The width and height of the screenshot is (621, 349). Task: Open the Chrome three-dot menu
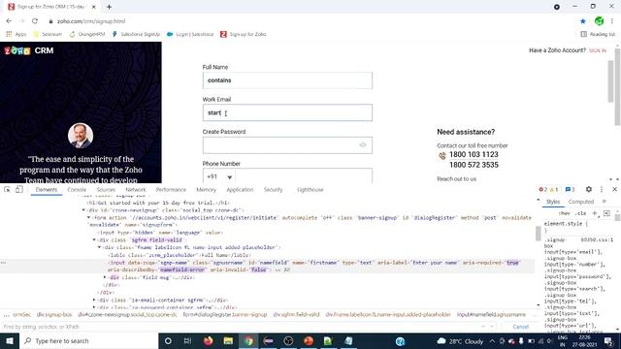point(612,21)
